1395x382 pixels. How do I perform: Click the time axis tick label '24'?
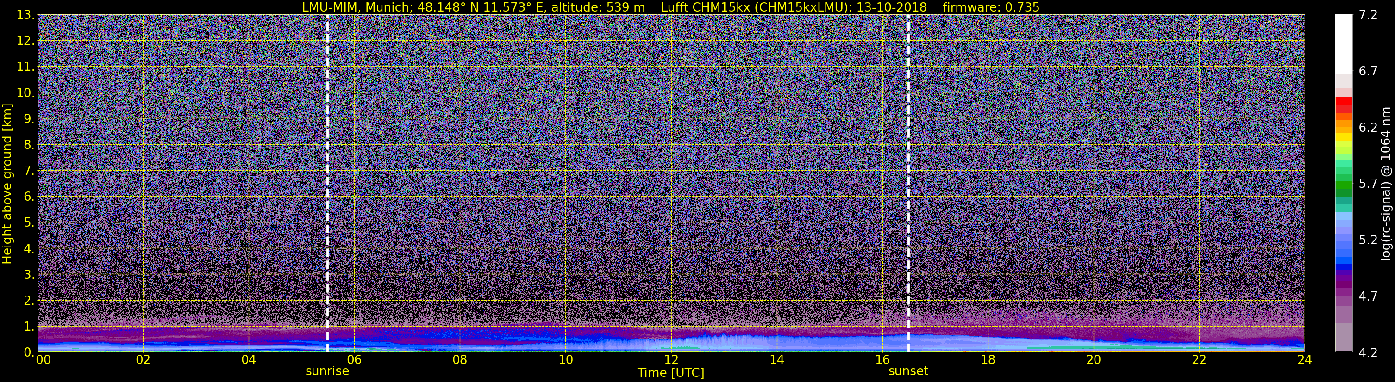coord(1305,360)
